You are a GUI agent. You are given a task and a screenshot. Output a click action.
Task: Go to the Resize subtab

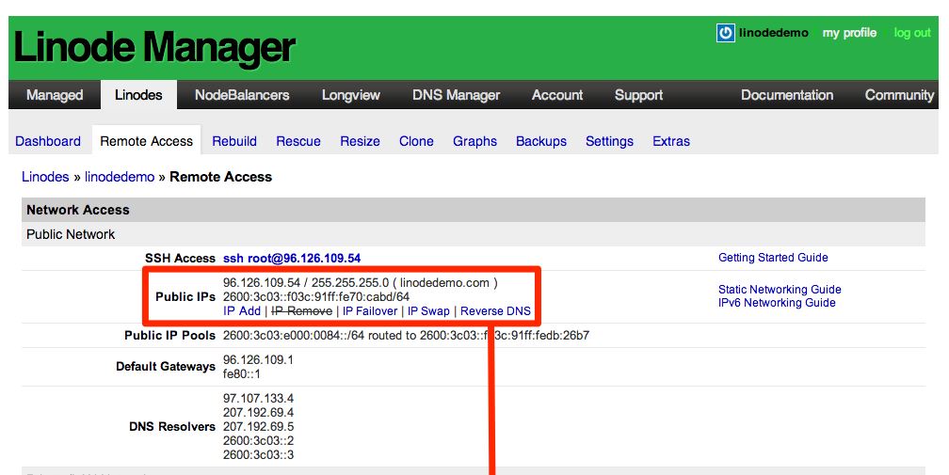pyautogui.click(x=360, y=141)
